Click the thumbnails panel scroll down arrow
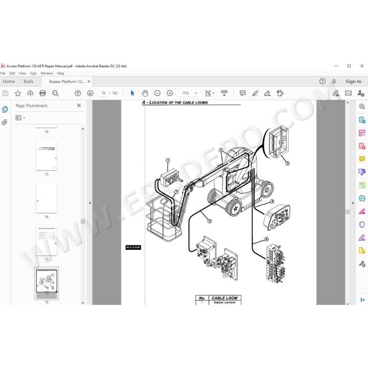The height and width of the screenshot is (368, 368). tap(83, 303)
